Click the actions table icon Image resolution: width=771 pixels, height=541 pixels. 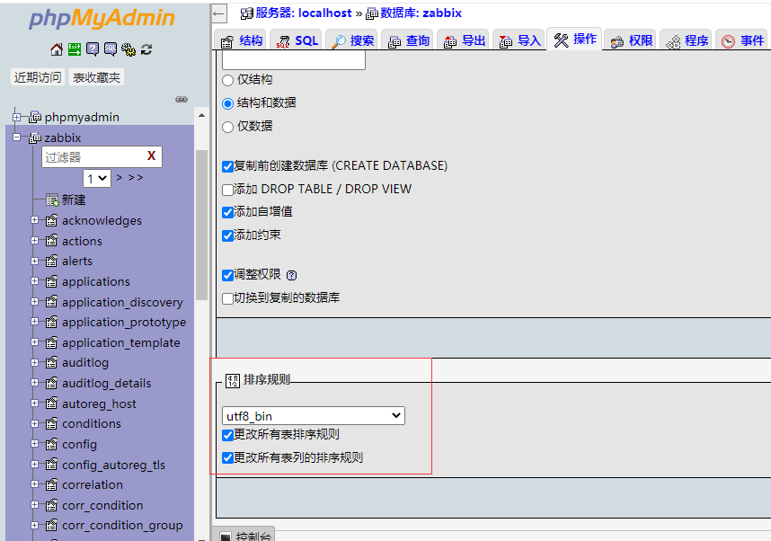click(51, 241)
